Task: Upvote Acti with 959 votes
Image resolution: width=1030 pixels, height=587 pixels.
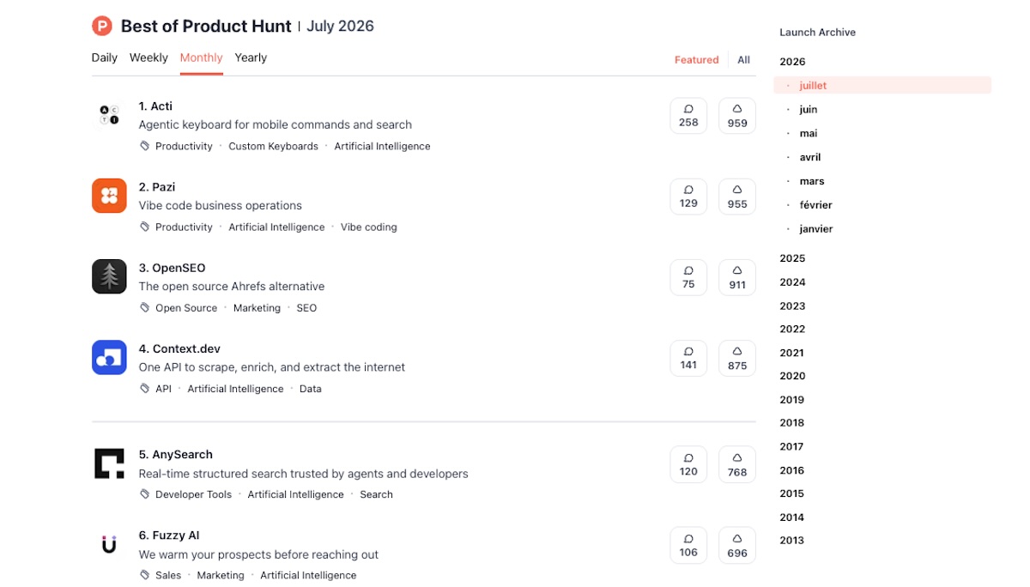Action: (x=737, y=116)
